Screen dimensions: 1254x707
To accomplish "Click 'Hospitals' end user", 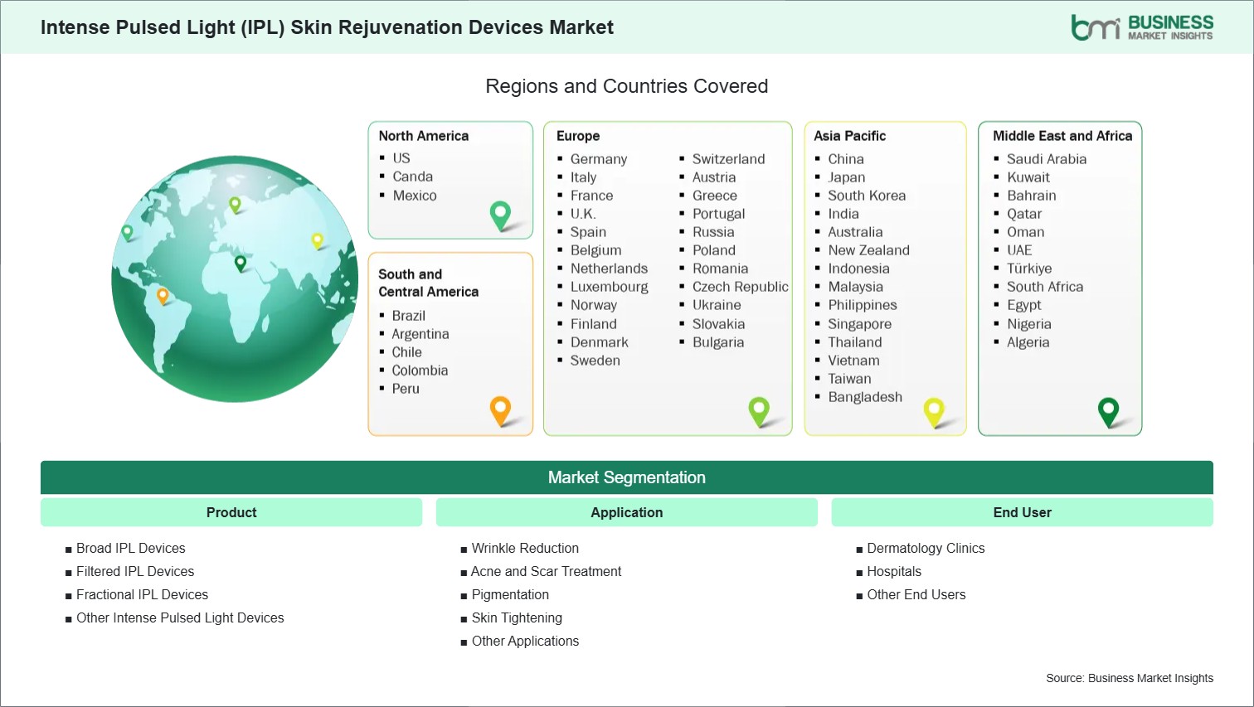I will (894, 572).
